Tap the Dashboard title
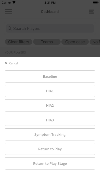The width and height of the screenshot is (100, 178). (x=50, y=12)
